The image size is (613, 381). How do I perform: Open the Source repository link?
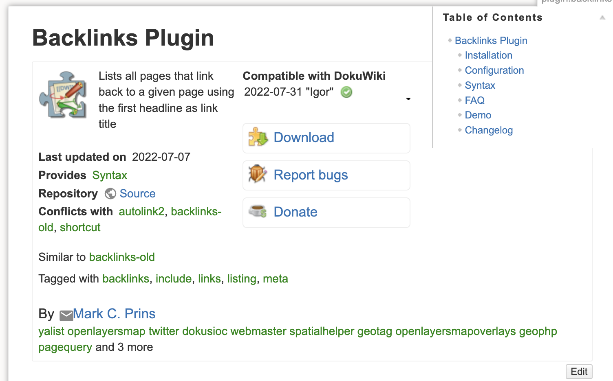[x=137, y=194]
